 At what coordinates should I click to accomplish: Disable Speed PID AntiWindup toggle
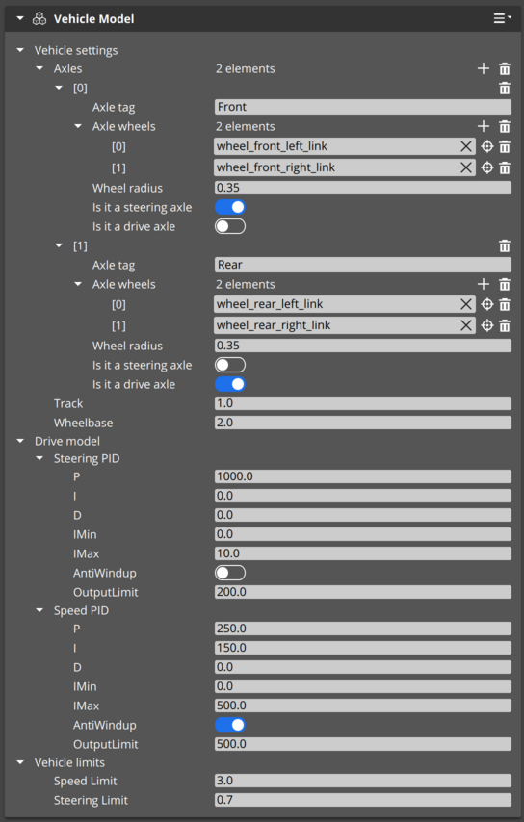pos(230,725)
